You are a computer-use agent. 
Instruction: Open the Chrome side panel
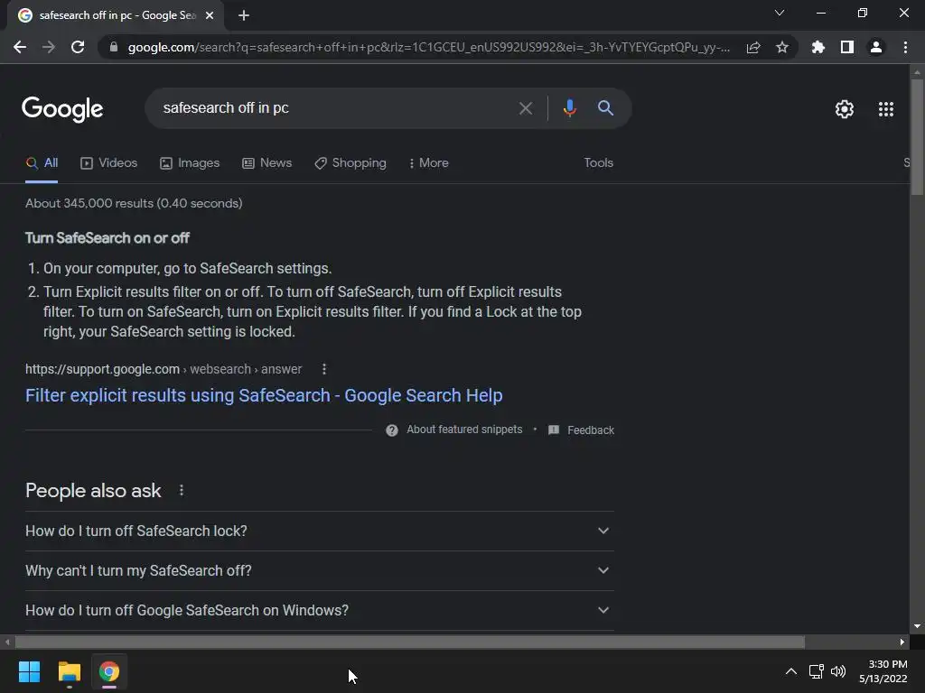(x=847, y=47)
